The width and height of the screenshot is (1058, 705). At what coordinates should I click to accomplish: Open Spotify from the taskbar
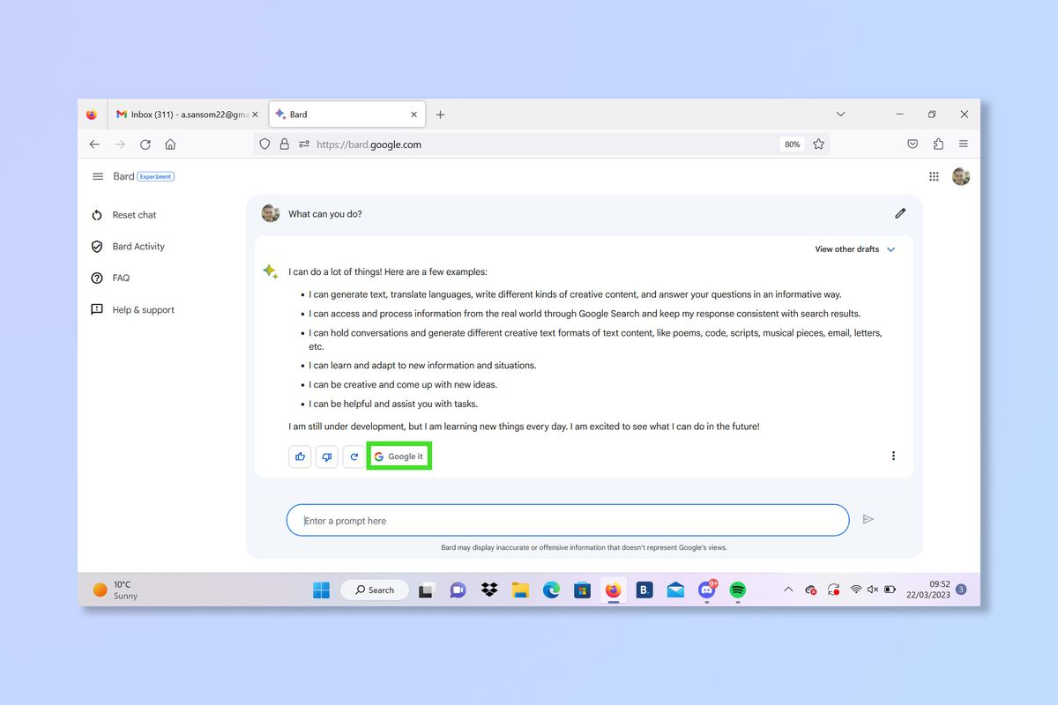pos(737,590)
